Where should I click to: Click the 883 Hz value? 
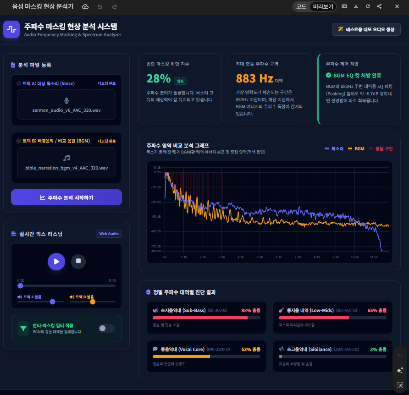(254, 78)
